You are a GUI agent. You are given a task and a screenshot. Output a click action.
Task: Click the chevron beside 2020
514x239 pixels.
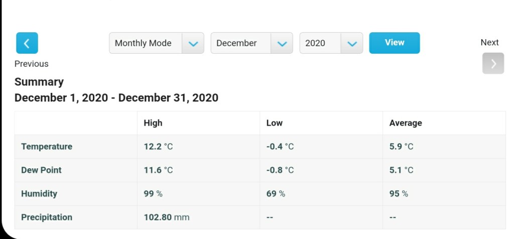352,43
